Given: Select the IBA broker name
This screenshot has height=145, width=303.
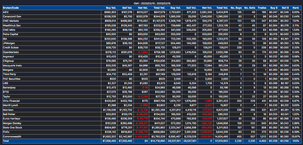Looking at the screenshot, I should pos(5,39).
